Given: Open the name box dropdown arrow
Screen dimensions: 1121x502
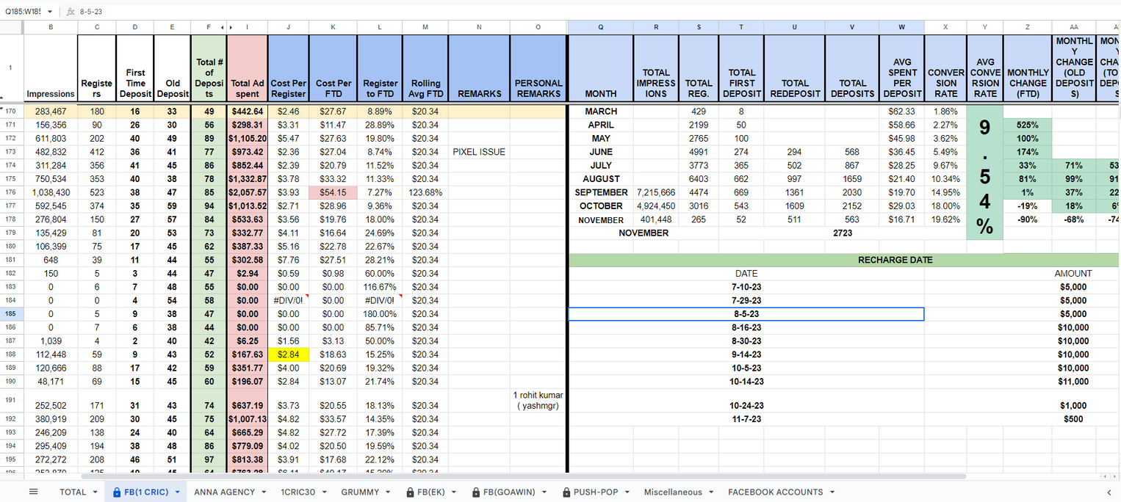Looking at the screenshot, I should click(x=50, y=12).
